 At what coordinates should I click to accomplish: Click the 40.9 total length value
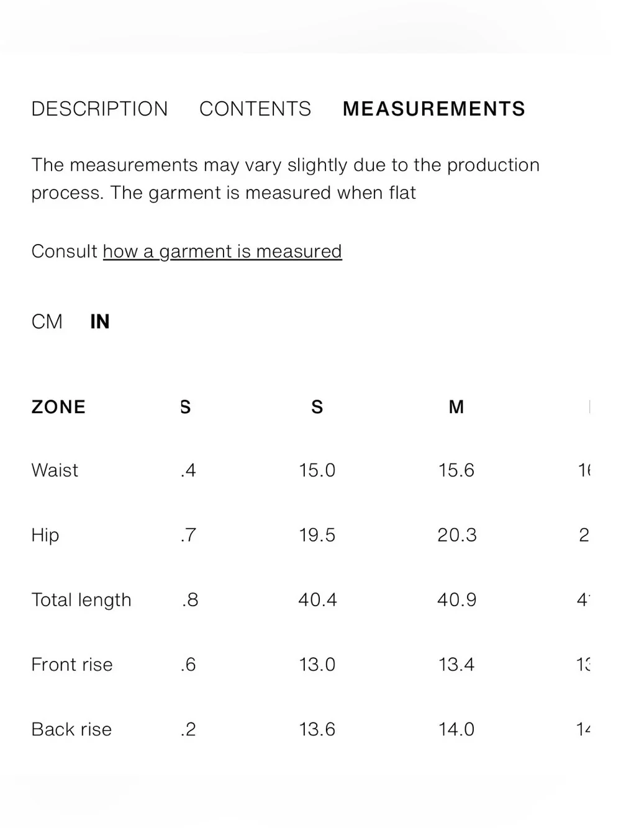pyautogui.click(x=456, y=599)
